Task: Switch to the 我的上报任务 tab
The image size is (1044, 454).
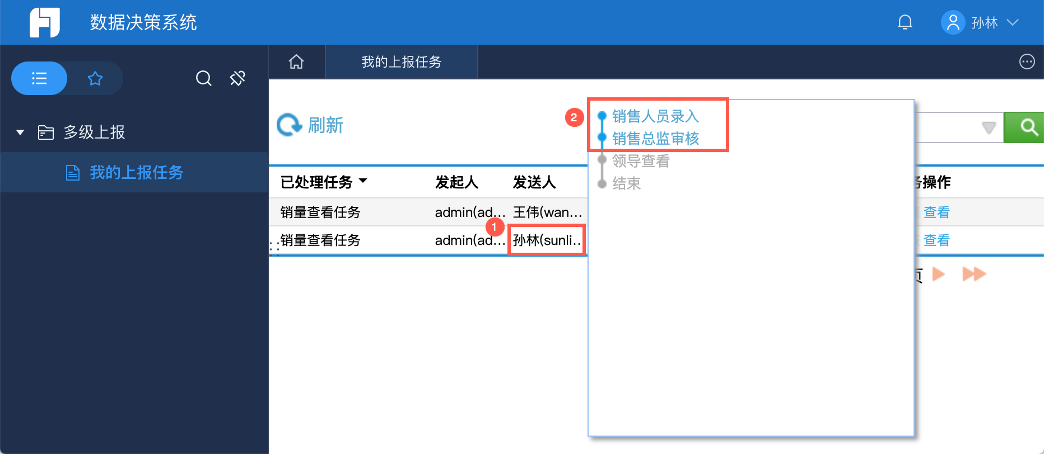Action: (401, 62)
